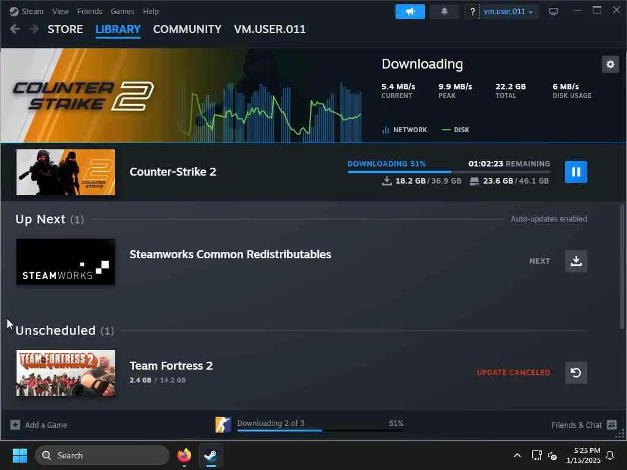The image size is (627, 470).
Task: Open download settings gear icon
Action: (x=610, y=64)
